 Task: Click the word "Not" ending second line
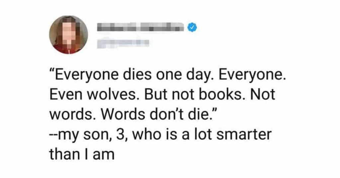[x=263, y=94]
